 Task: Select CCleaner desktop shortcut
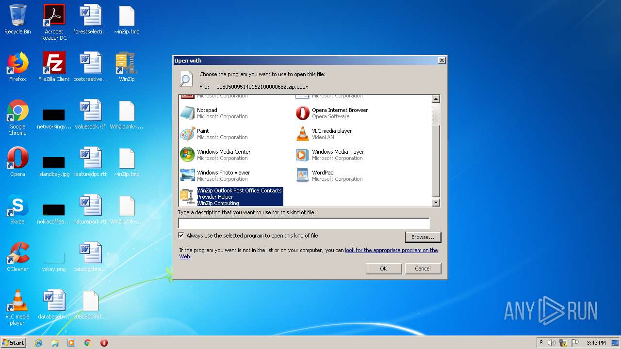coord(17,257)
